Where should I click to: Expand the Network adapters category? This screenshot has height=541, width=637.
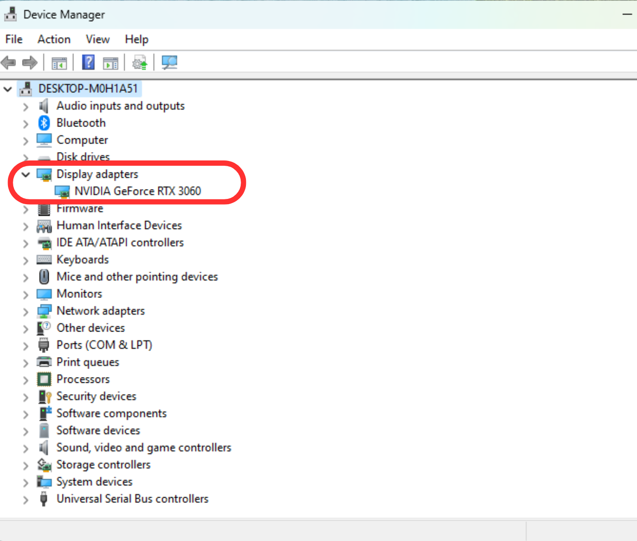26,312
